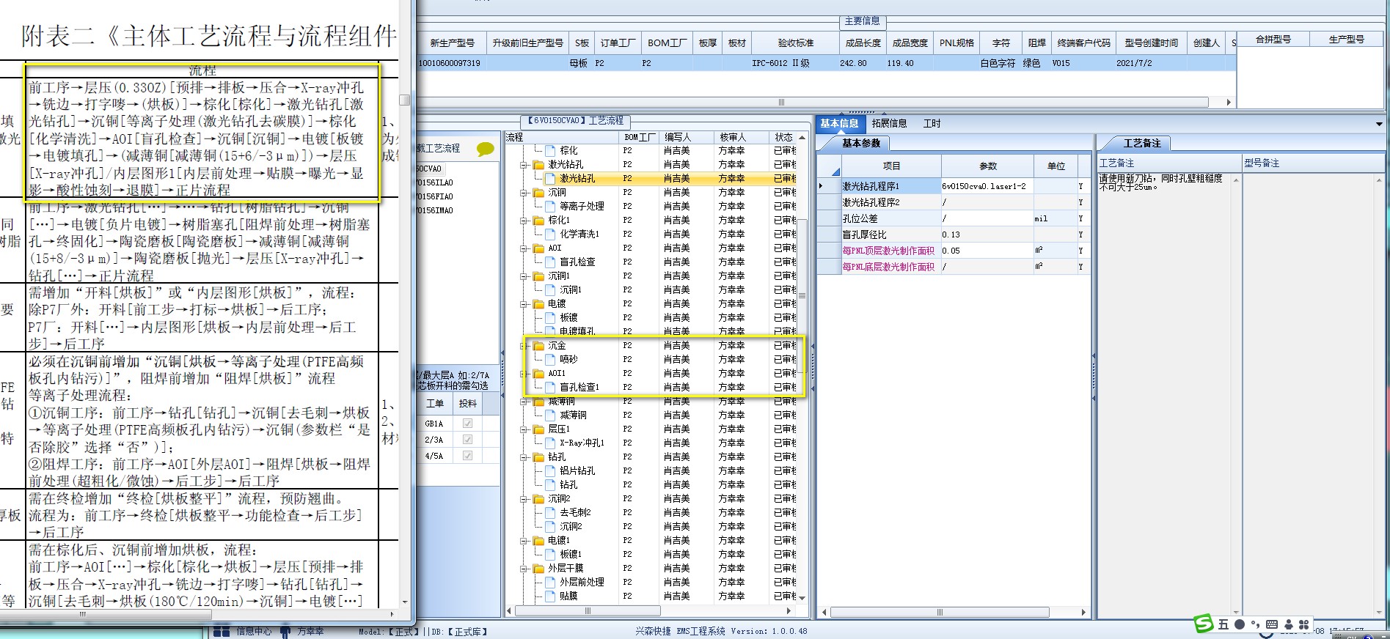Collapse the 钻孔 tree node

524,457
